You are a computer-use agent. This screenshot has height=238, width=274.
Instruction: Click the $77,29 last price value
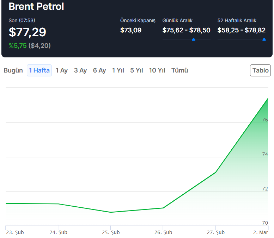tap(28, 32)
